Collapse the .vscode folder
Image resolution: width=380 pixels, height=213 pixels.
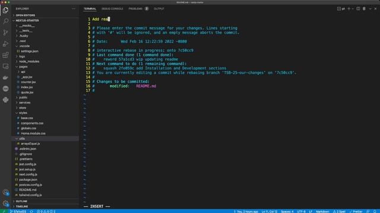coord(24,46)
